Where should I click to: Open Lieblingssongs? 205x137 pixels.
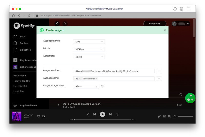point(25,67)
